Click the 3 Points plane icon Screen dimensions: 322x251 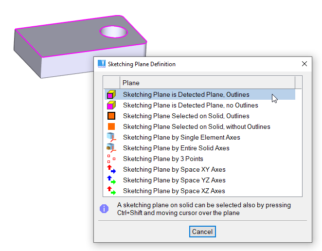[111, 159]
